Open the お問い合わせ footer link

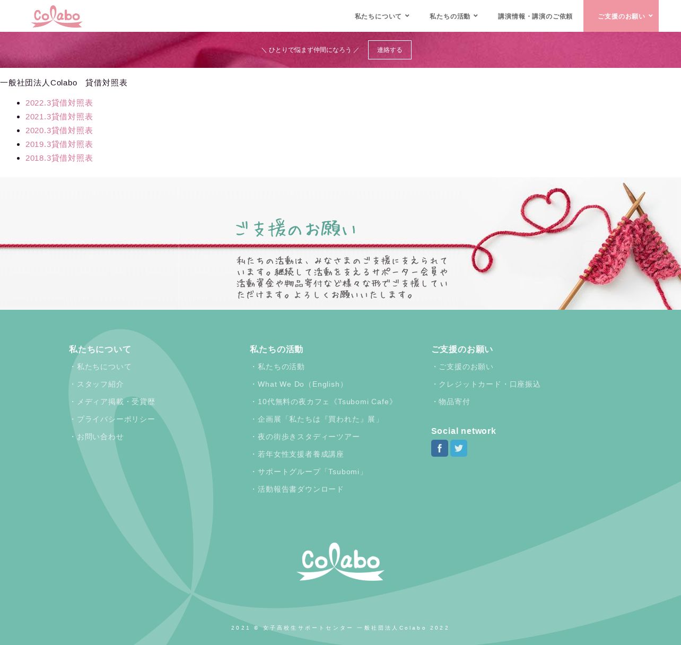click(x=97, y=437)
